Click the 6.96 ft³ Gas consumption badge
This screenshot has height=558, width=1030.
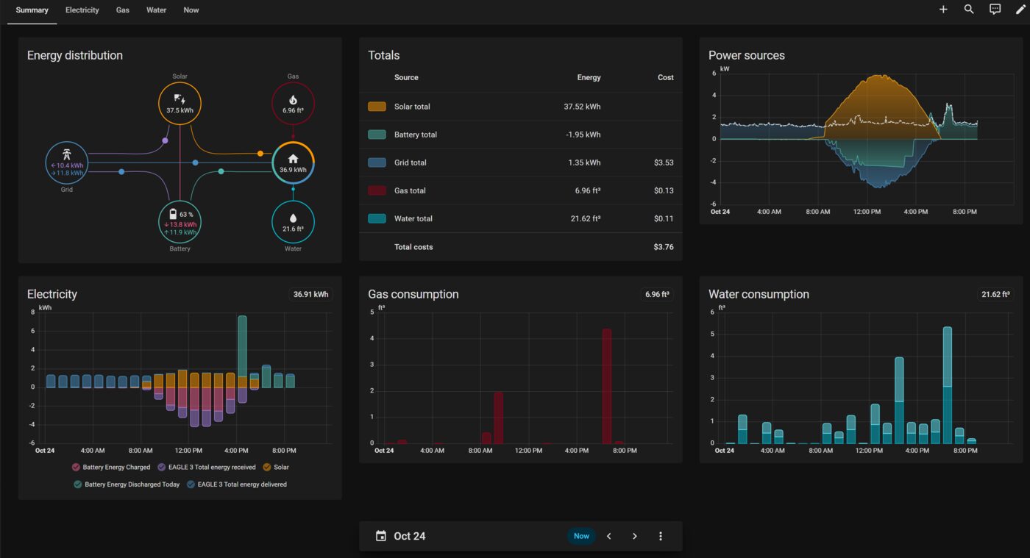656,294
